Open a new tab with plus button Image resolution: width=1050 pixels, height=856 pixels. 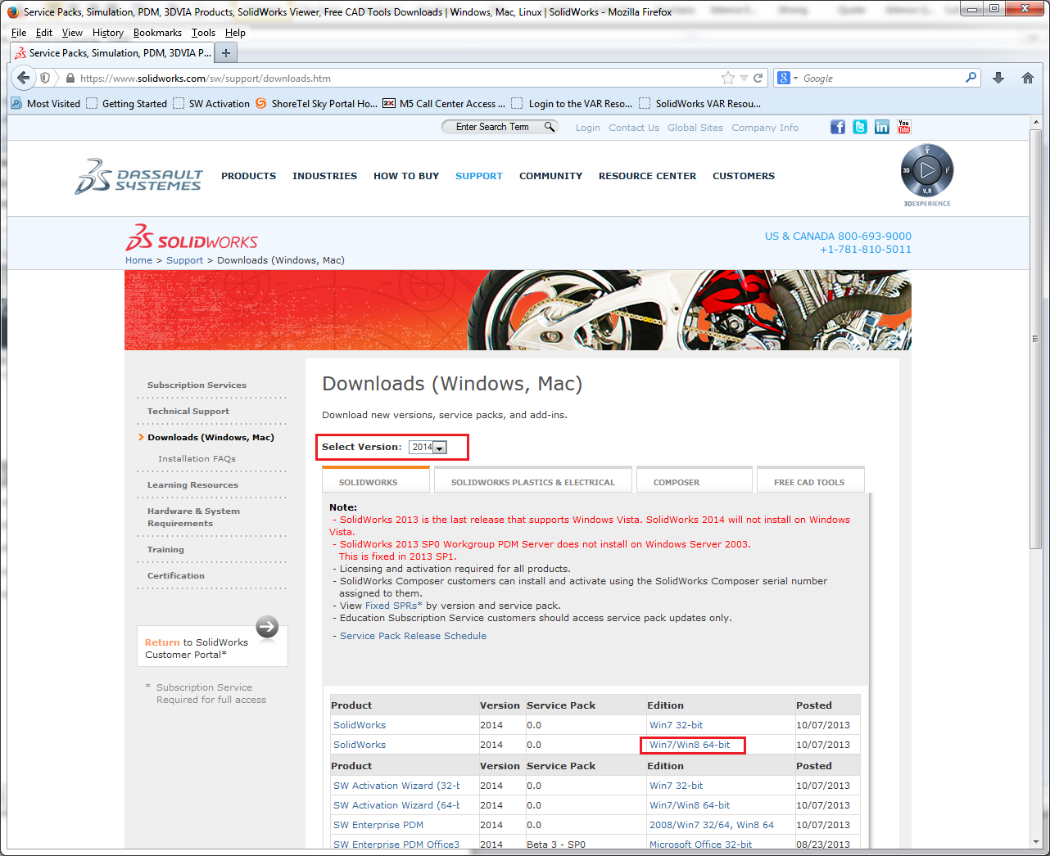(226, 53)
